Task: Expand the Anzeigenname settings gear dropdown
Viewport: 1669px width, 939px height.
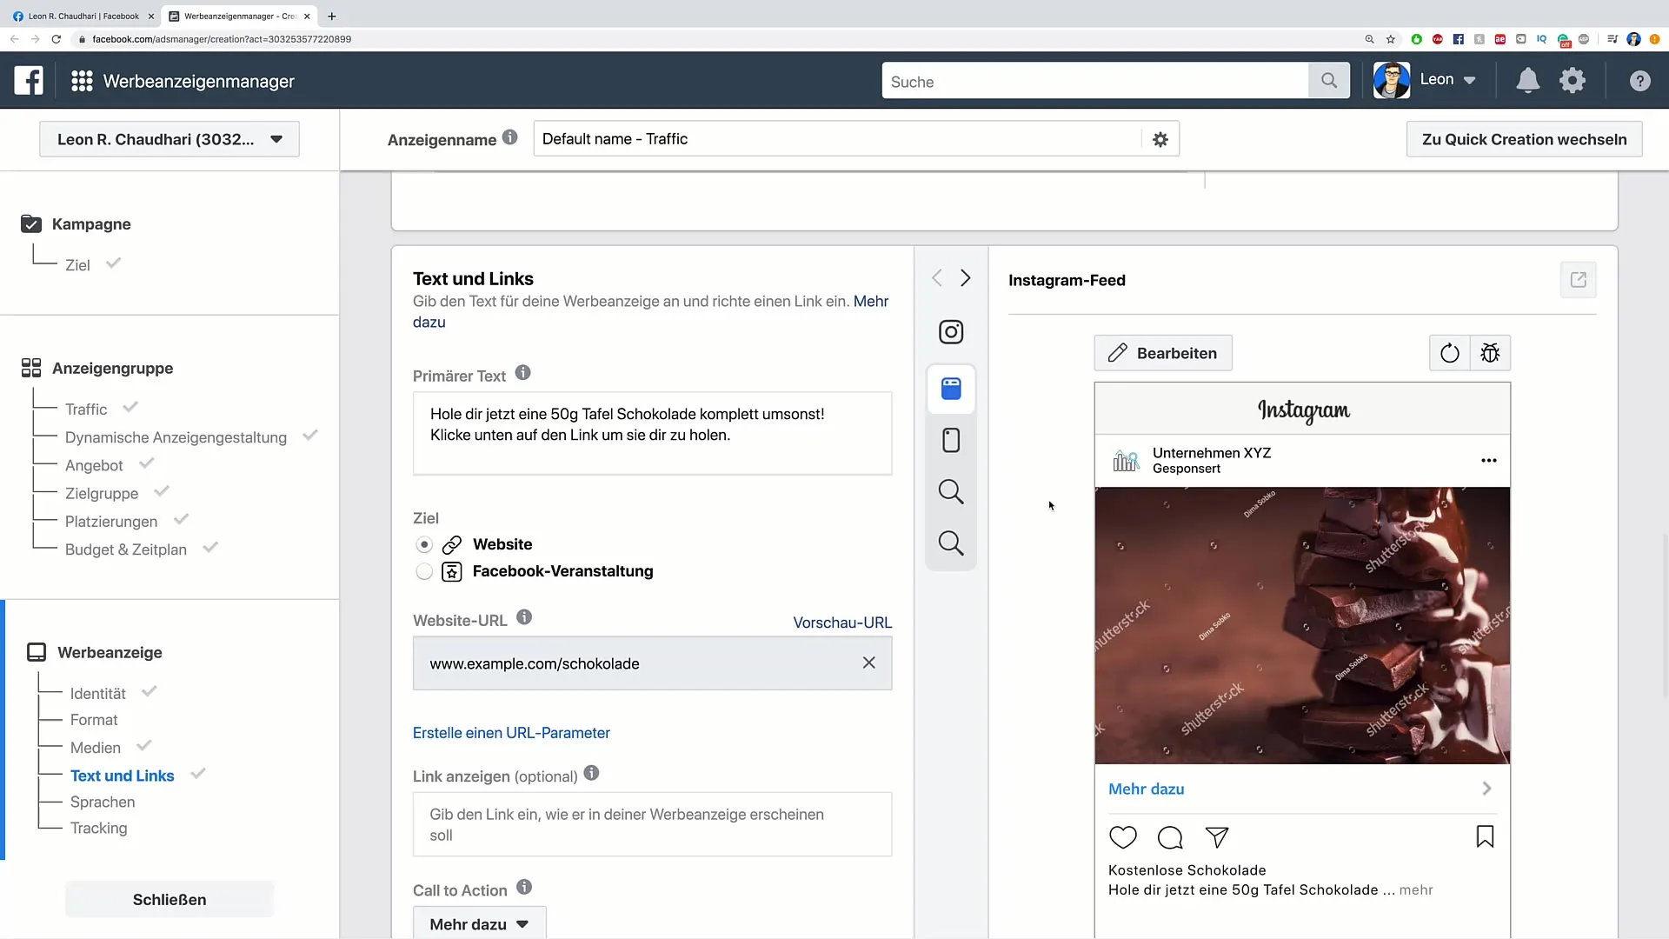Action: (1160, 139)
